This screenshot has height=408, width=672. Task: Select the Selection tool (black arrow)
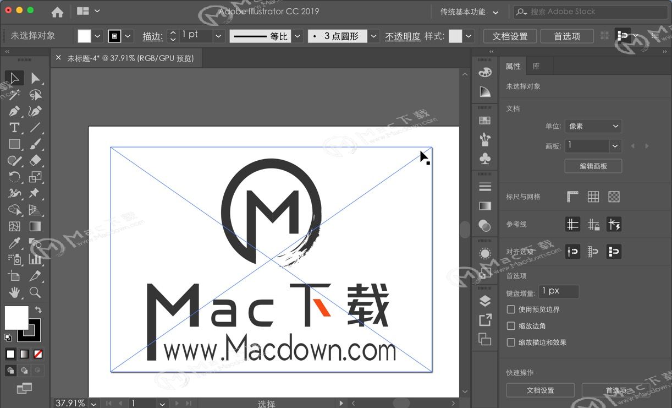tap(15, 78)
